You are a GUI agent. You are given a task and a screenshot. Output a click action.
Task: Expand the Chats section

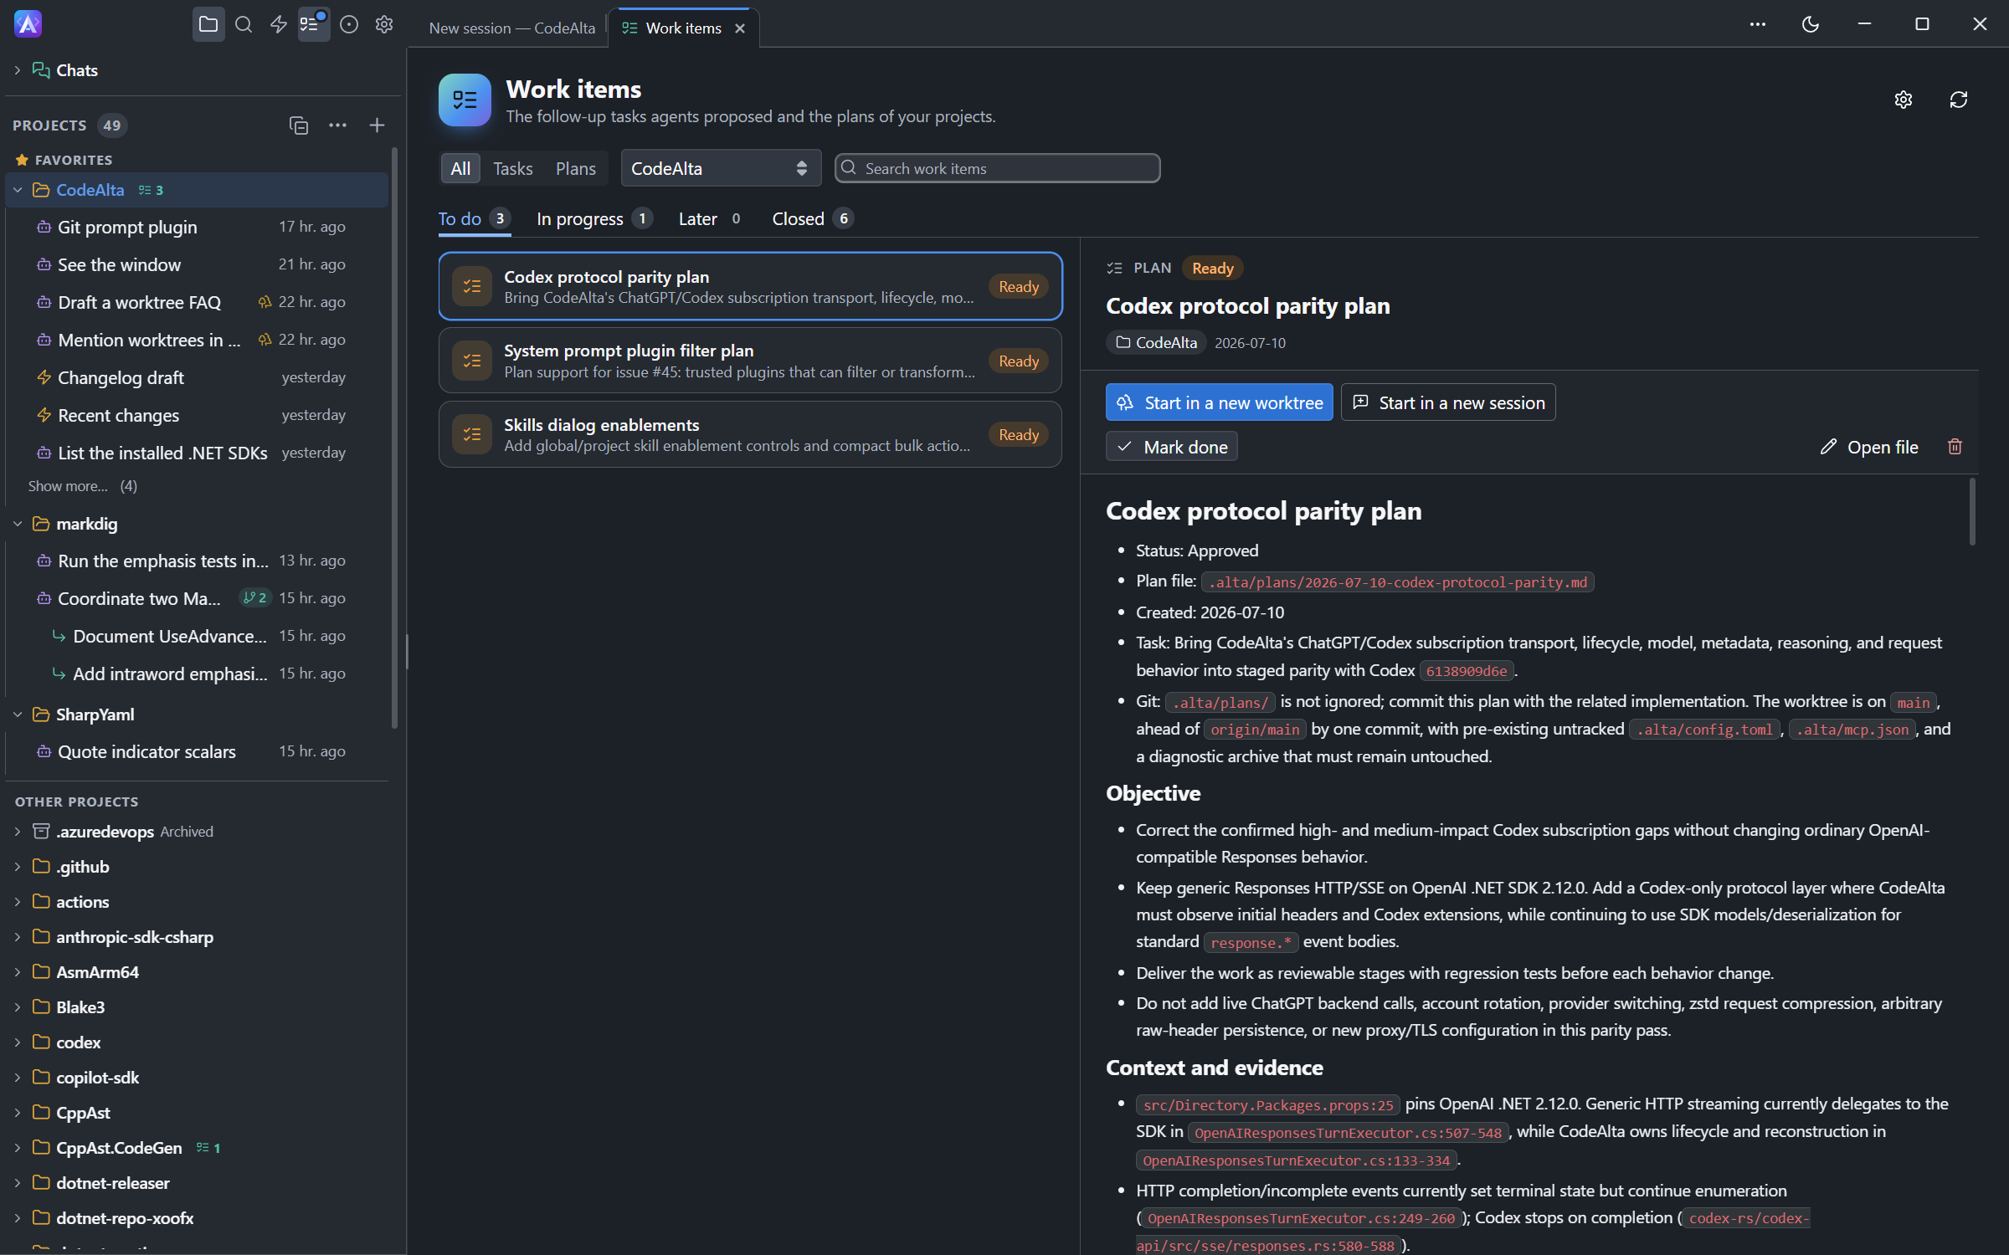point(18,70)
